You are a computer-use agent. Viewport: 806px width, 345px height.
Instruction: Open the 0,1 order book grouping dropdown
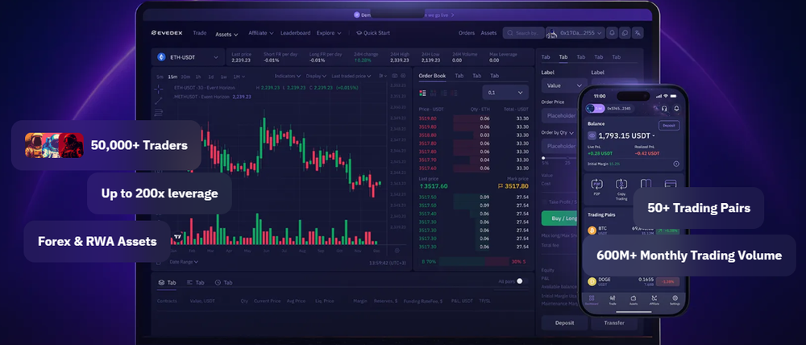505,93
